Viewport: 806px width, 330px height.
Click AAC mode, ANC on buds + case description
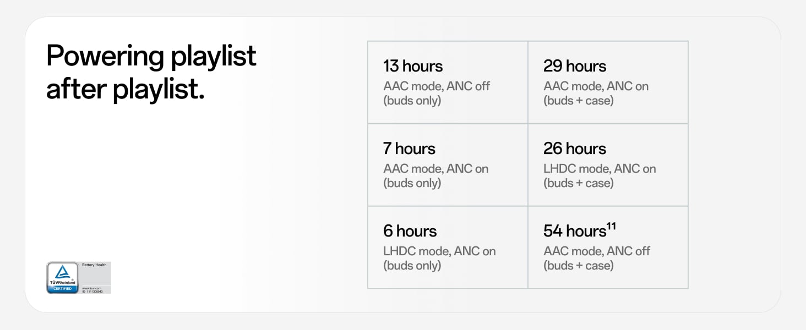point(596,94)
